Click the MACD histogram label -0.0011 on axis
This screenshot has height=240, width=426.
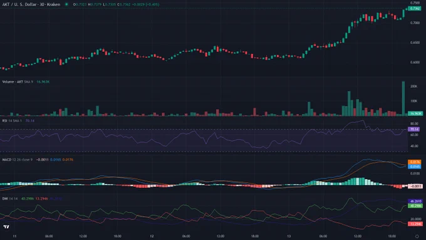pos(415,186)
